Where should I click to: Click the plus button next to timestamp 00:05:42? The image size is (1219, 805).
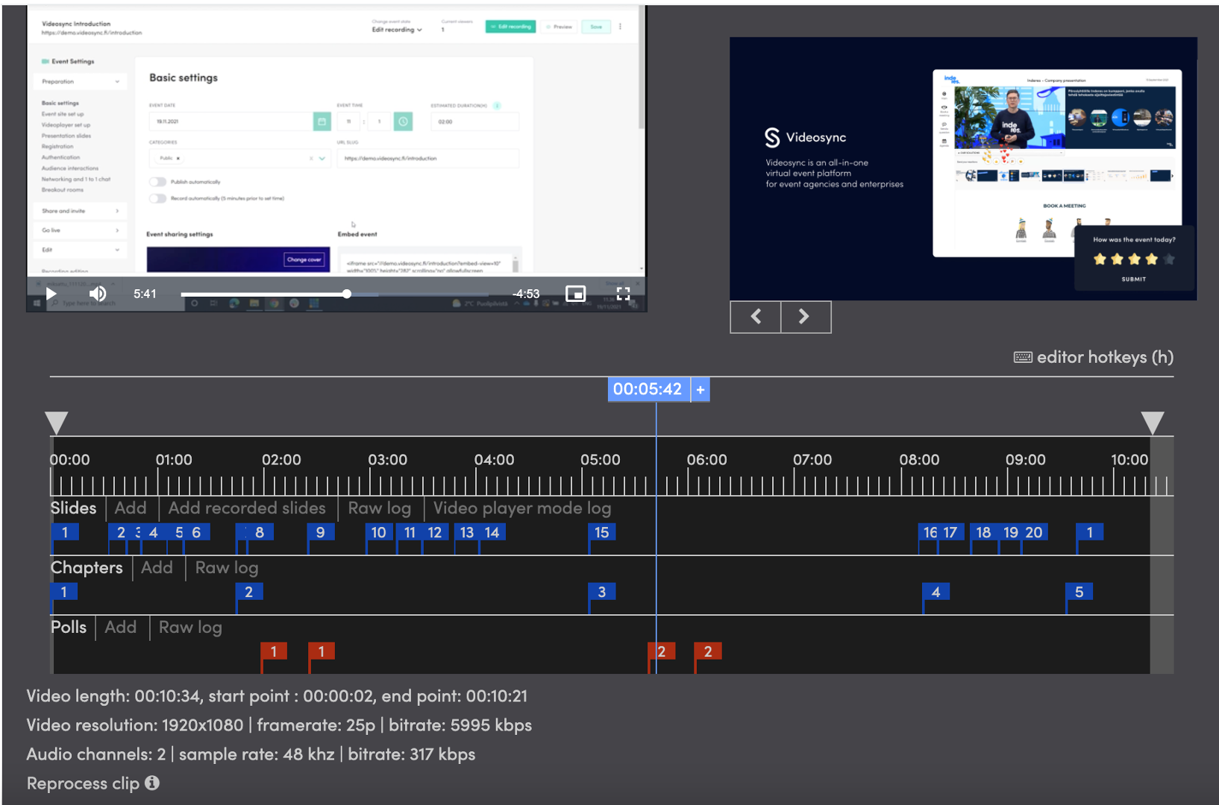[700, 389]
